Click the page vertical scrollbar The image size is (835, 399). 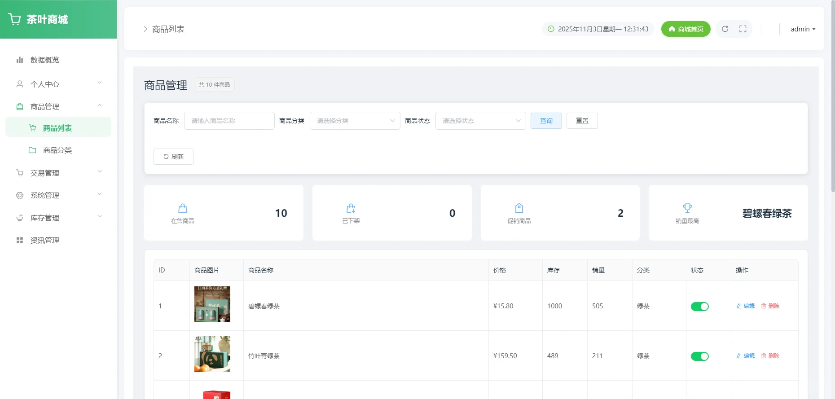[833, 96]
